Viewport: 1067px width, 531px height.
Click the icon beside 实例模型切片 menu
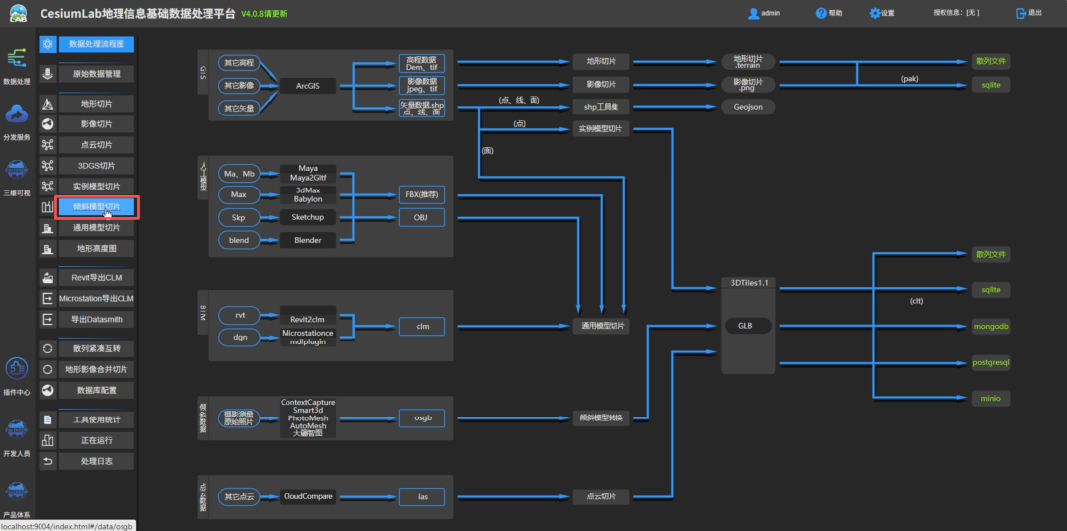click(x=47, y=186)
